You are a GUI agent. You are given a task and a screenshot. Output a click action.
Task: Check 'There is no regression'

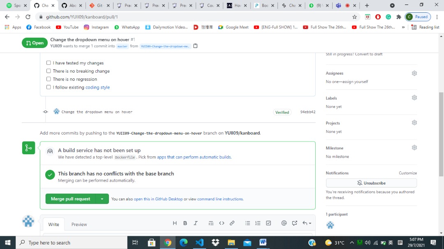(48, 79)
